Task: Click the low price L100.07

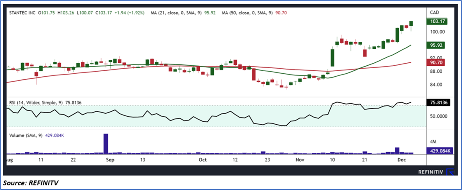Action: [85, 13]
